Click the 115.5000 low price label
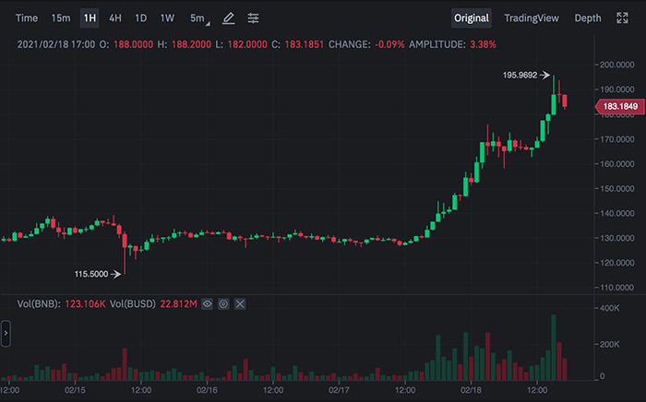The height and width of the screenshot is (402, 646). (x=91, y=274)
